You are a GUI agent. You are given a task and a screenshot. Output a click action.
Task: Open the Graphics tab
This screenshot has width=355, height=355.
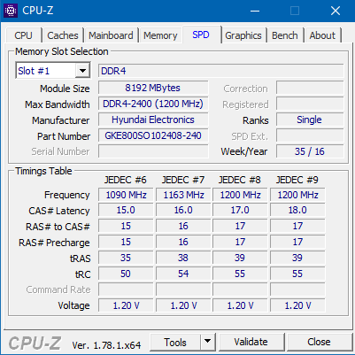click(x=243, y=35)
